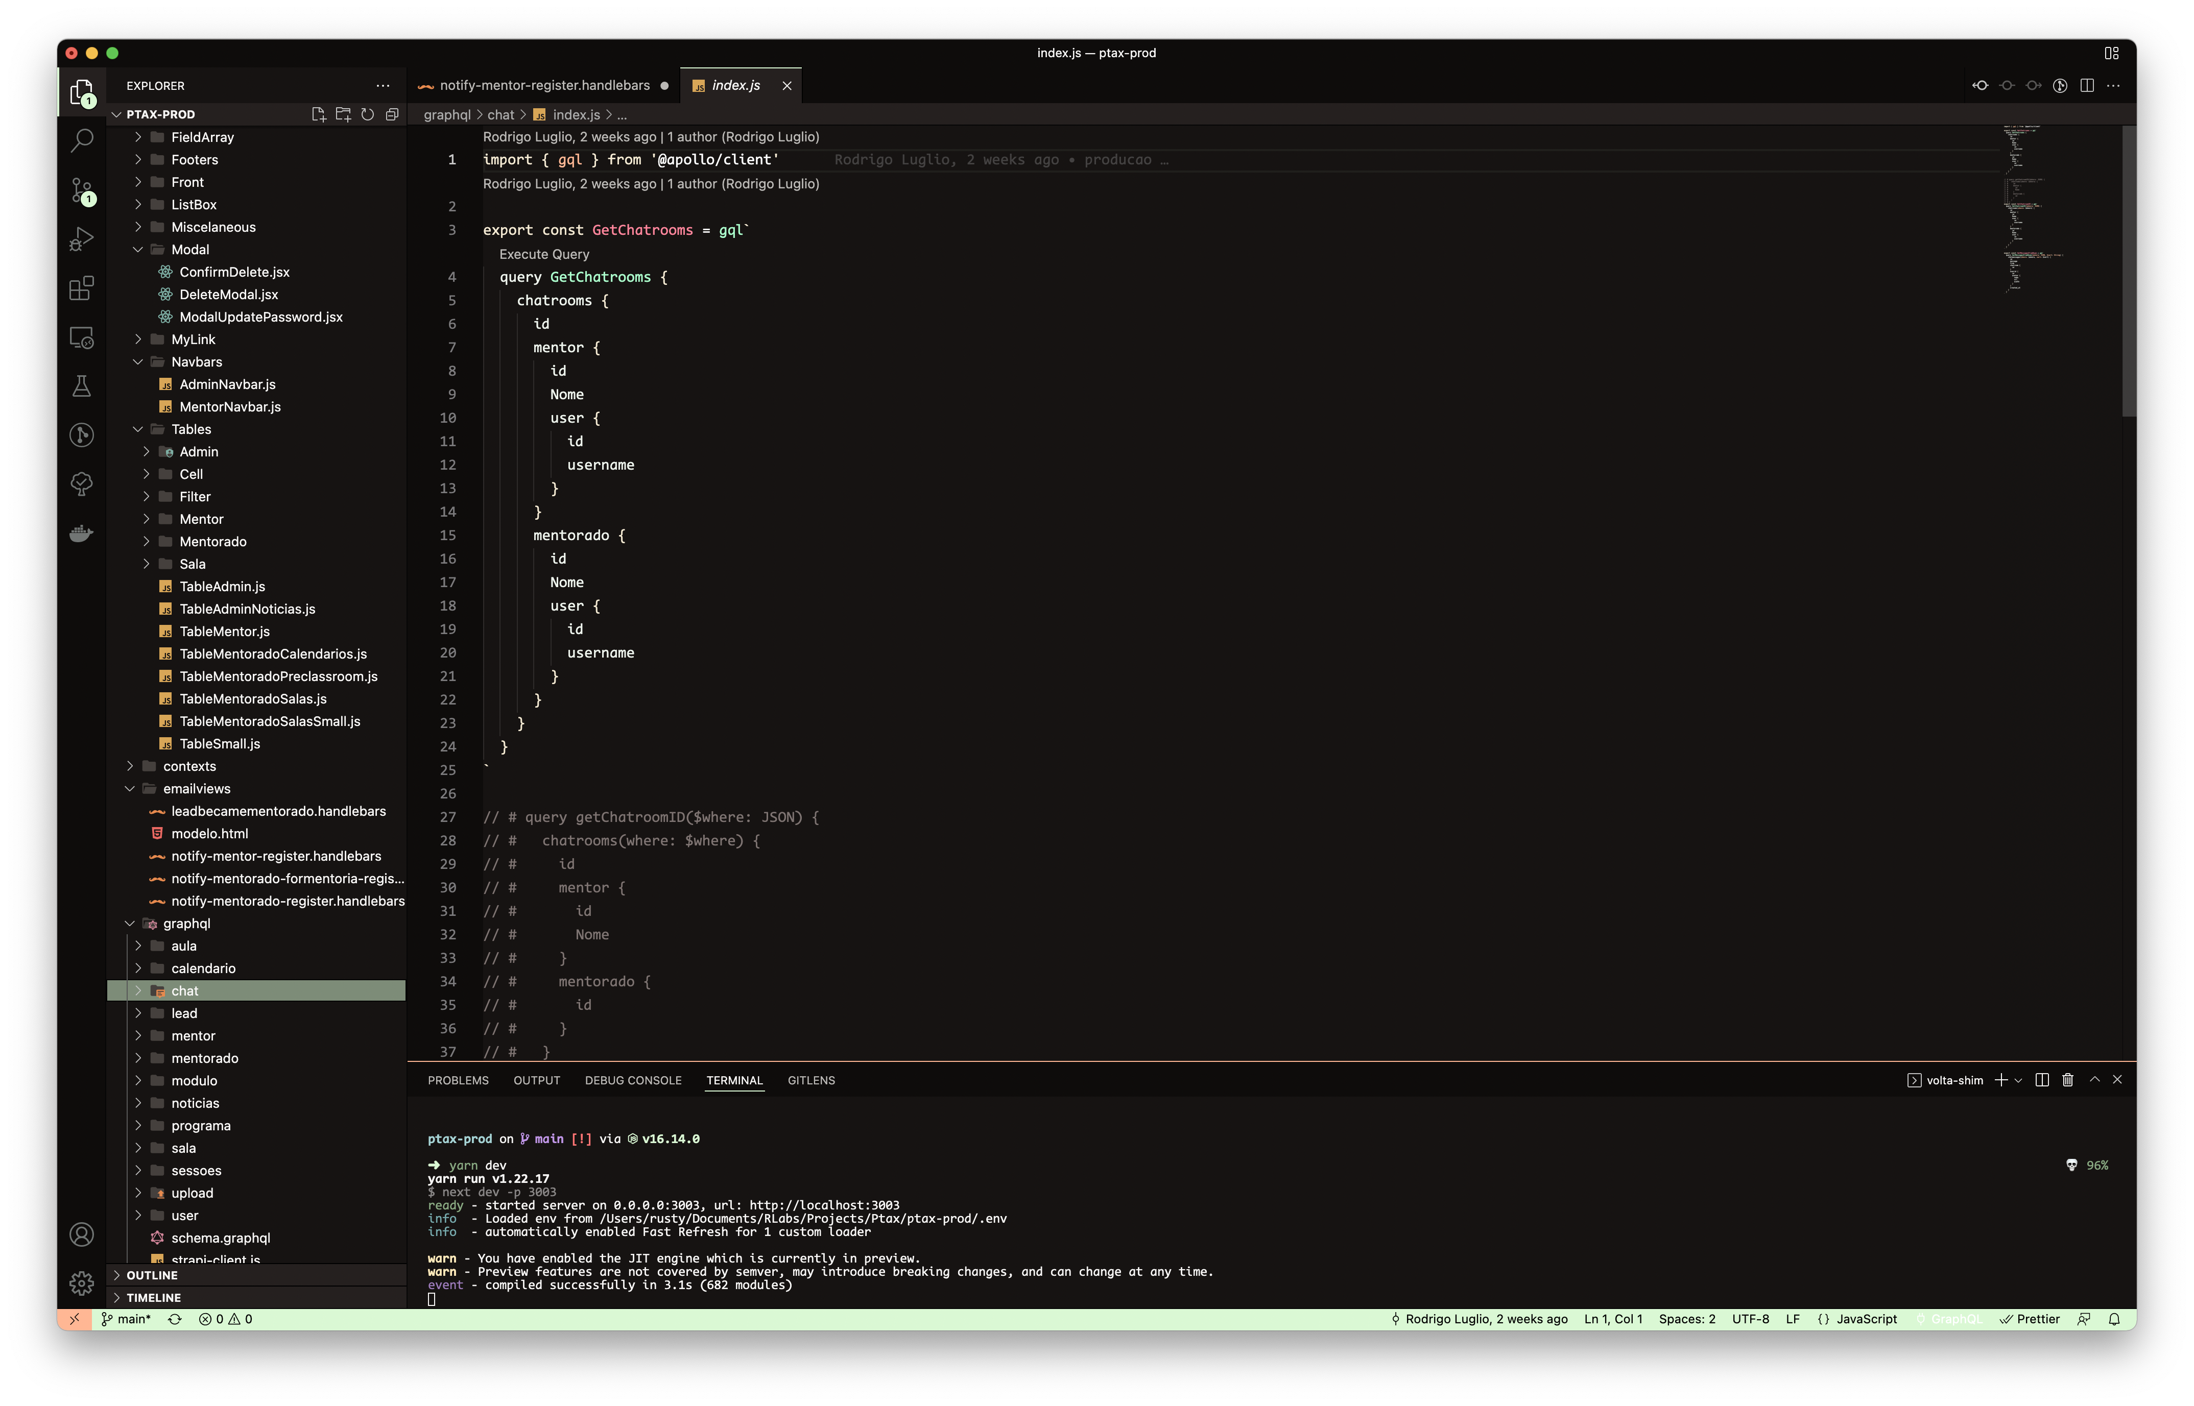
Task: Open the new terminal launch profile dropdown
Action: click(x=2019, y=1080)
